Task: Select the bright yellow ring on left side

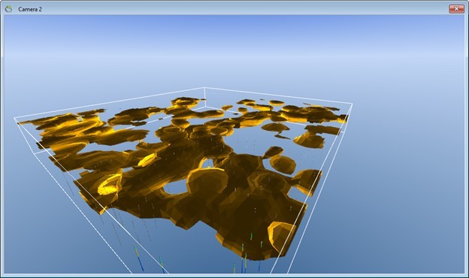Action: pyautogui.click(x=110, y=184)
